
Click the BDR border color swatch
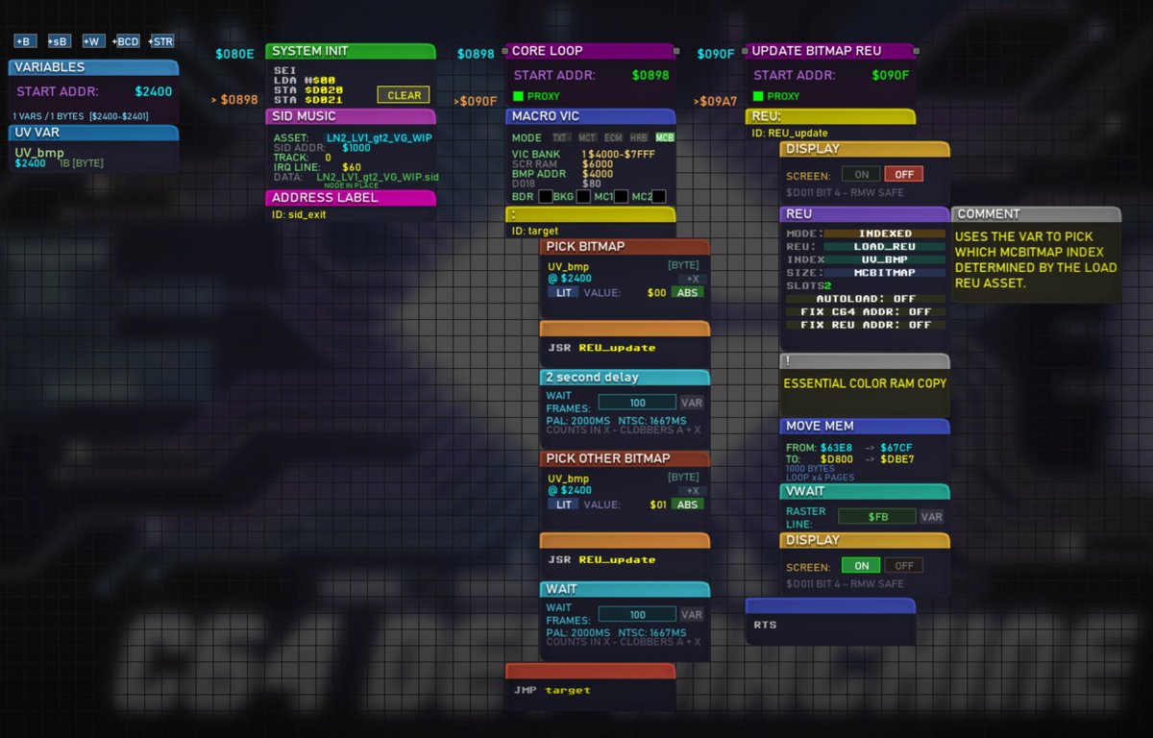[546, 197]
